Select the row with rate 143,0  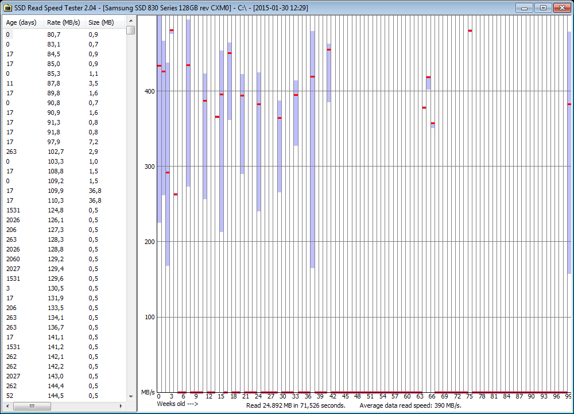coord(64,376)
